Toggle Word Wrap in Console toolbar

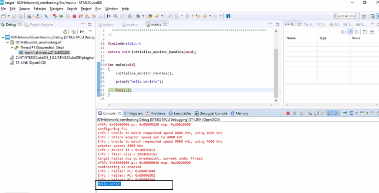323,113
